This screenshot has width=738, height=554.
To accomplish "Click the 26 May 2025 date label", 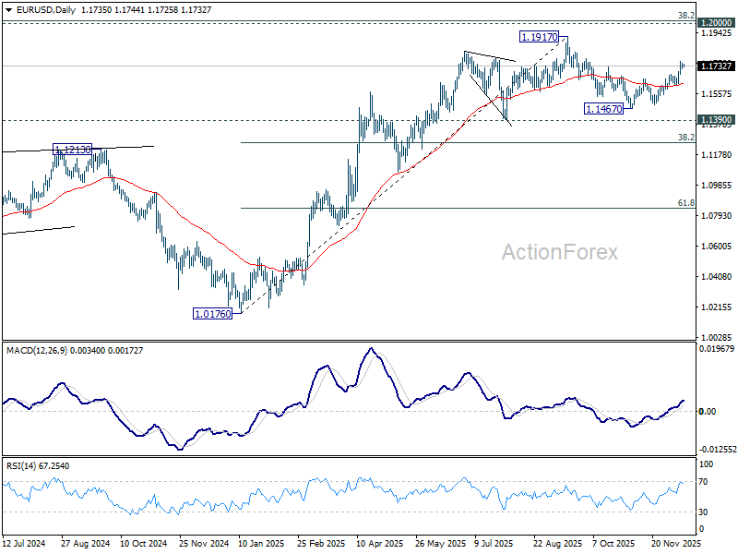I will 440,544.
